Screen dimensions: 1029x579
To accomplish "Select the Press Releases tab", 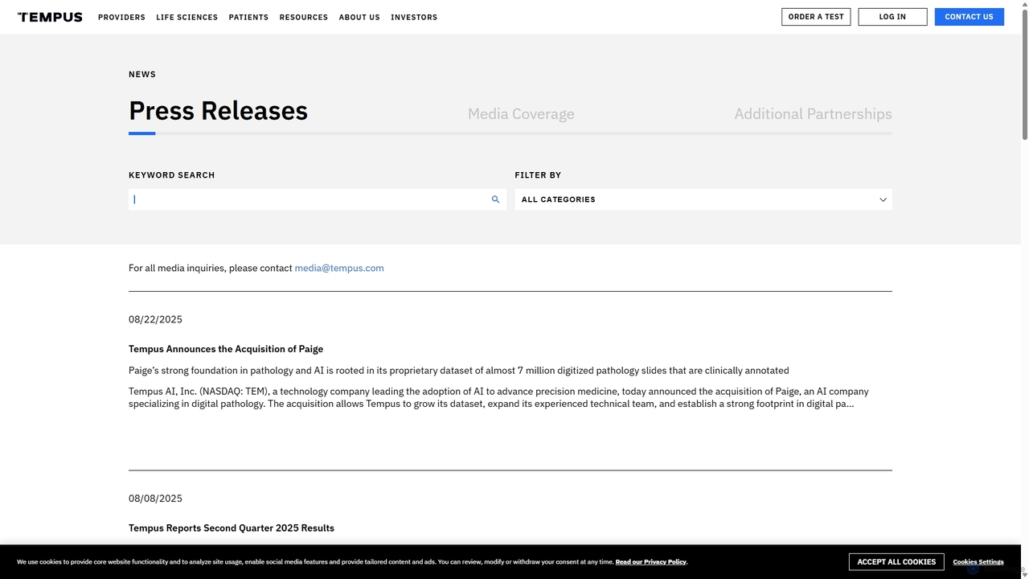I will 218,111.
